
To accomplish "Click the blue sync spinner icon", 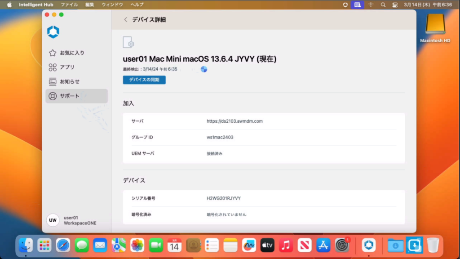I will 204,69.
